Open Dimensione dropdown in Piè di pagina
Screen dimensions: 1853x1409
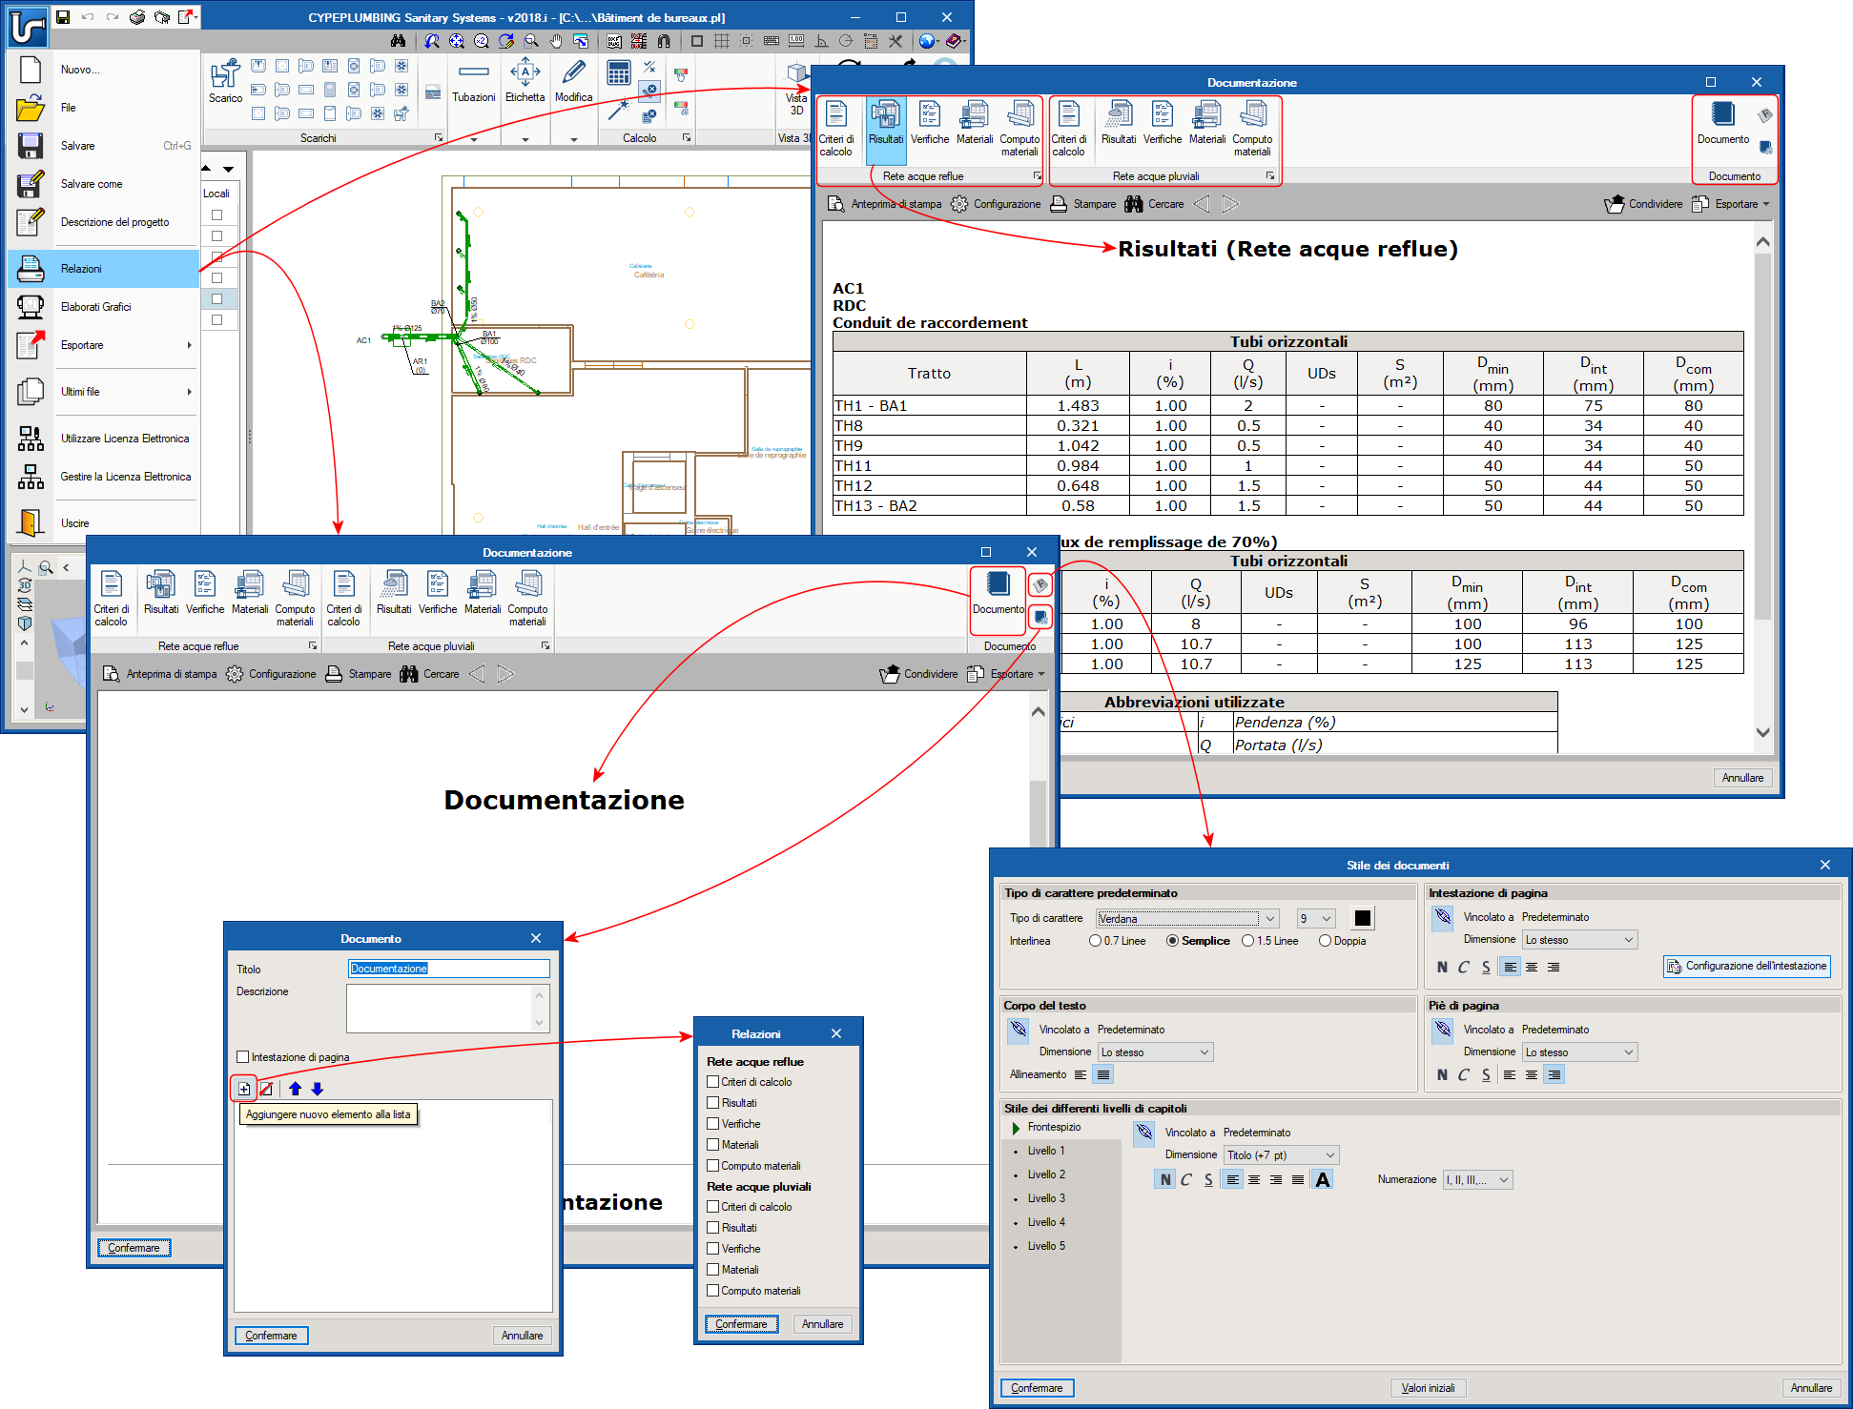coord(1578,1052)
